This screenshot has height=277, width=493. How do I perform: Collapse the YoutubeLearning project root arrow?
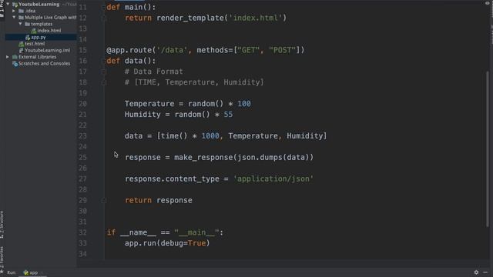[x=8, y=4]
